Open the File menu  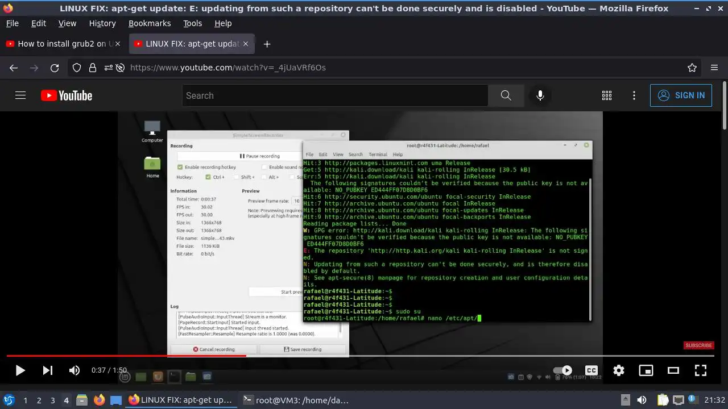[x=13, y=23]
